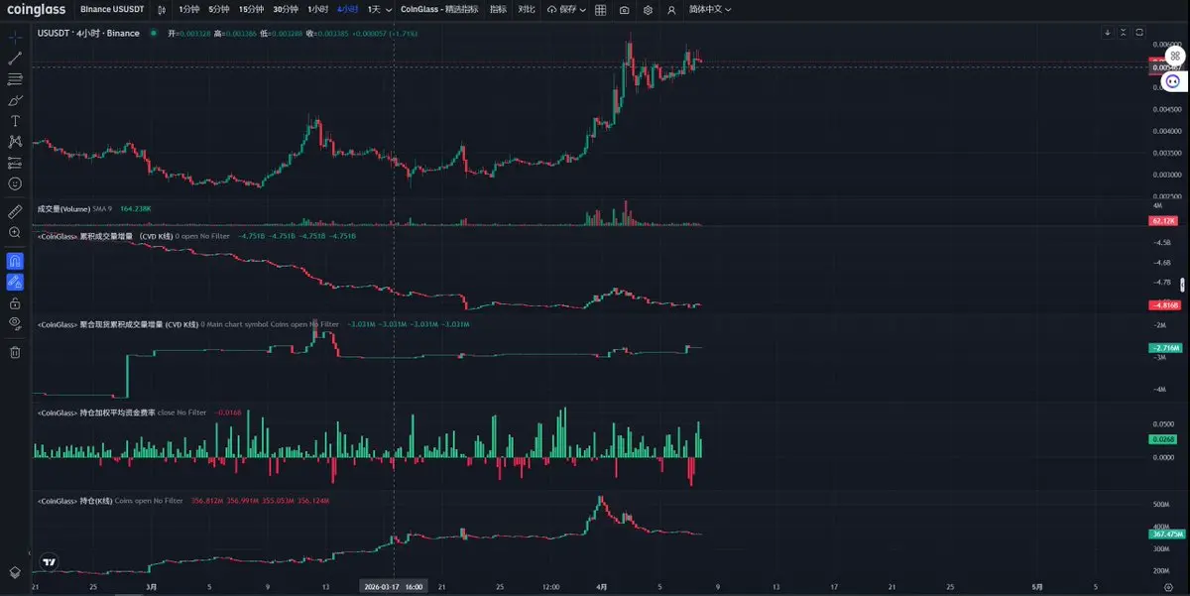Image resolution: width=1190 pixels, height=596 pixels.
Task: Switch to the 30分钟 timeframe
Action: pos(286,9)
